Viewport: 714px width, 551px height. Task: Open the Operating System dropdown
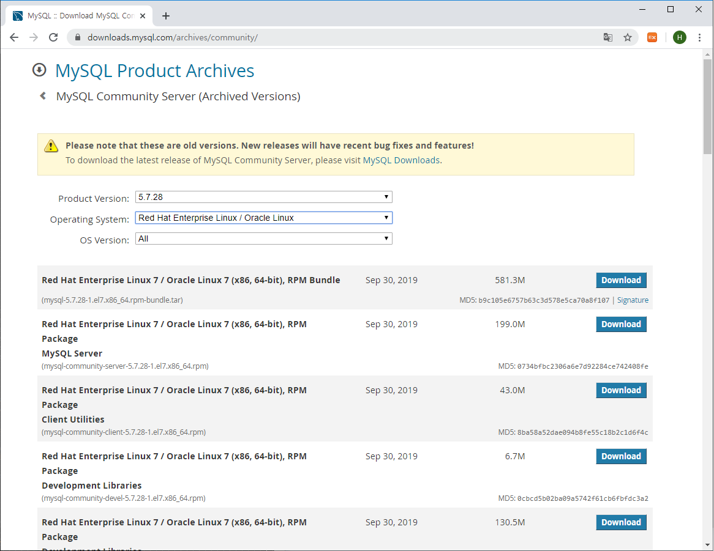coord(264,218)
